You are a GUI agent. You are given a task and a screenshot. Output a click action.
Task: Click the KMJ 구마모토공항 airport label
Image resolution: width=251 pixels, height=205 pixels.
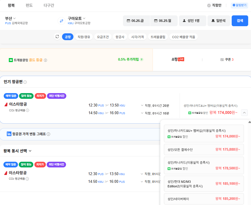pyautogui.click(x=79, y=23)
